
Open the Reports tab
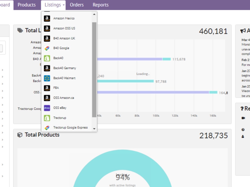[x=100, y=5]
